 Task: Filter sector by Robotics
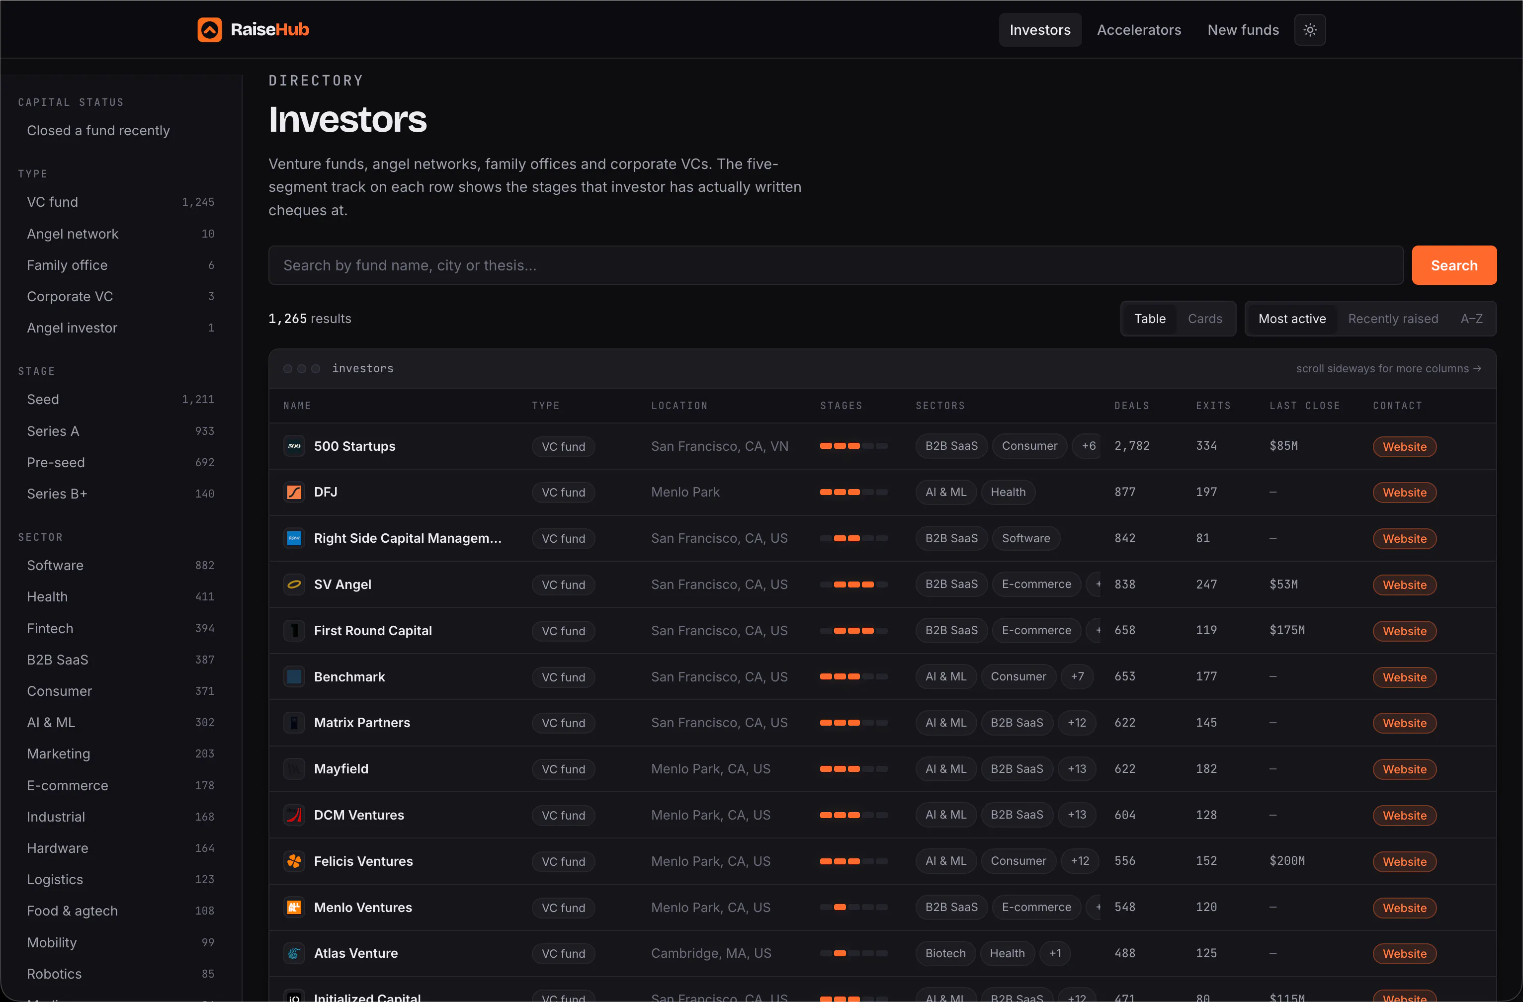coord(121,974)
